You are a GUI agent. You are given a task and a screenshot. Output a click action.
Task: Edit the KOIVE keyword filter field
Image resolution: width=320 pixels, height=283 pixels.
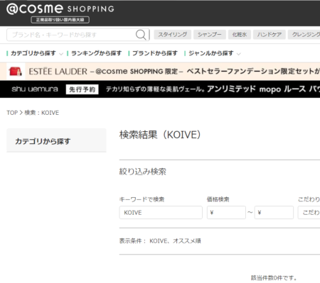pyautogui.click(x=161, y=213)
